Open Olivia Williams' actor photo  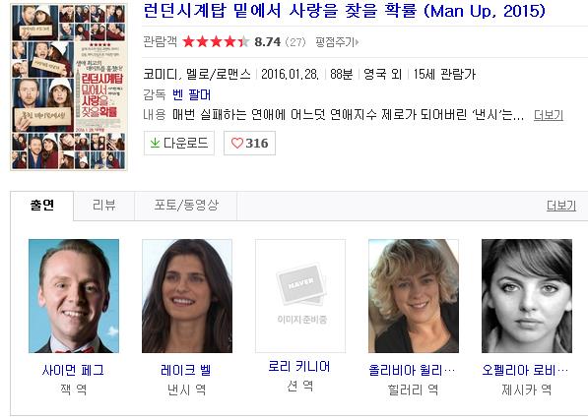coord(414,296)
